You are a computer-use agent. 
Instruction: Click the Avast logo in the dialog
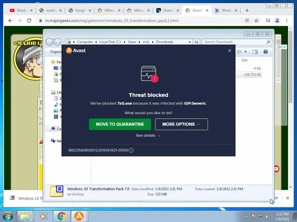pos(76,51)
